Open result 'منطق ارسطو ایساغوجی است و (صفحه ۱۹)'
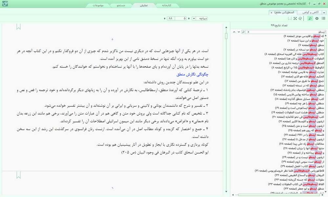 pos(299,108)
